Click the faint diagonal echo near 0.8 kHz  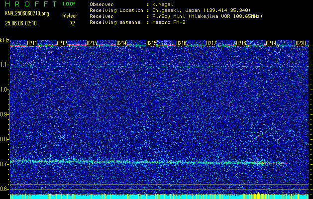pos(257,137)
